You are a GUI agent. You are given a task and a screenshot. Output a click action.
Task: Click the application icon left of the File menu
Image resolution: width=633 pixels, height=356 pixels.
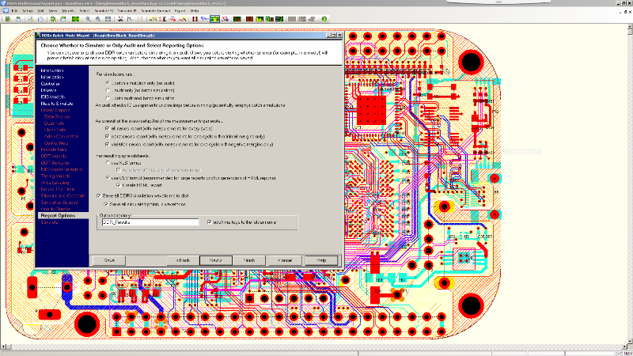(x=6, y=11)
